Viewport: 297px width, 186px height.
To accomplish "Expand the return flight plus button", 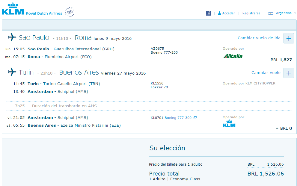I will tap(289, 73).
